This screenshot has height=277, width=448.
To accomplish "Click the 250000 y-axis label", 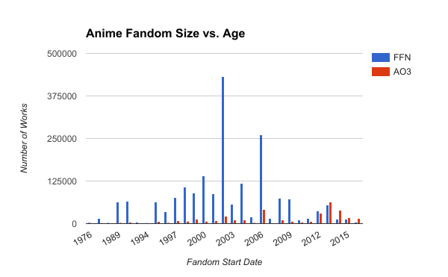I will pos(62,139).
